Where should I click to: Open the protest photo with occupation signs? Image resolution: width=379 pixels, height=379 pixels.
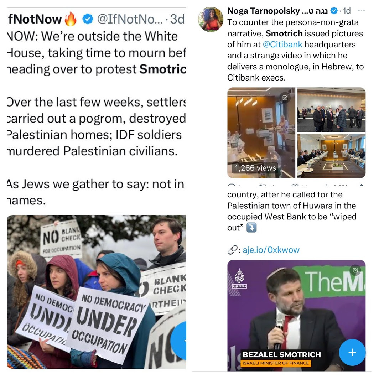(x=97, y=292)
